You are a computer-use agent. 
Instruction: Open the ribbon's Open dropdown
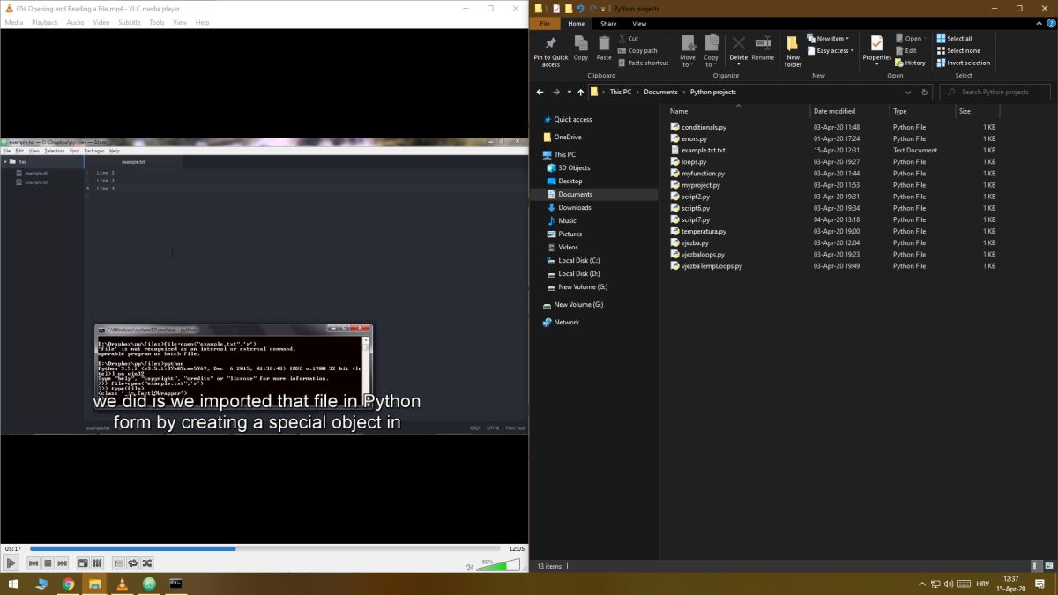[911, 39]
